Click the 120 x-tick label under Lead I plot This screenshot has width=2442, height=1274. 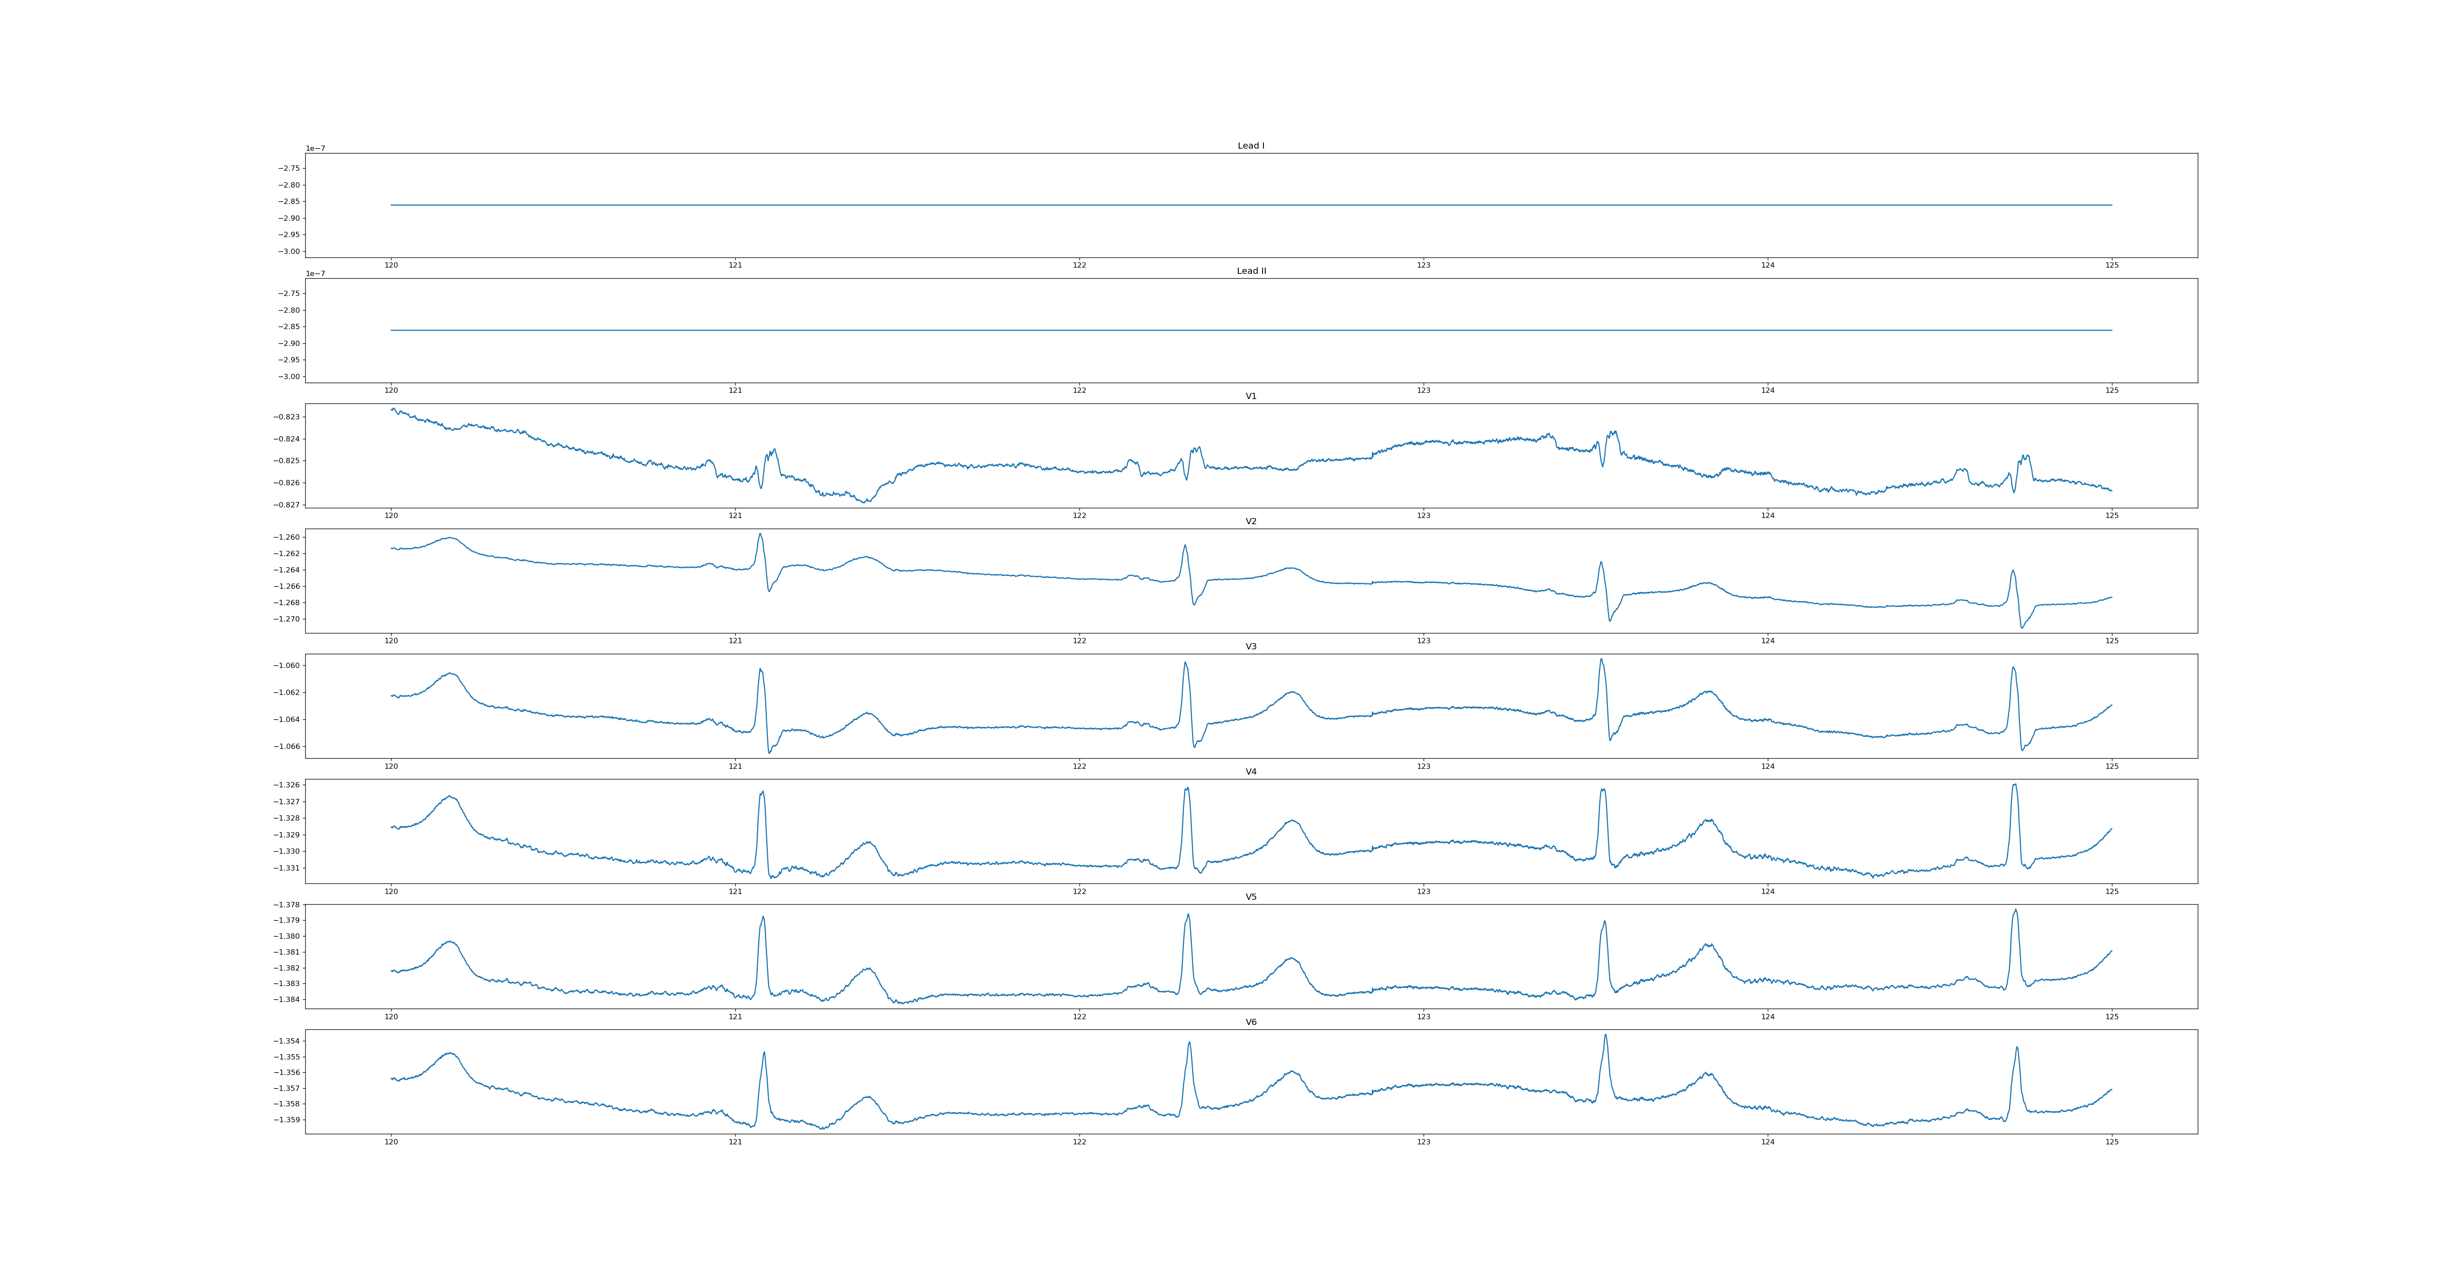tap(391, 265)
